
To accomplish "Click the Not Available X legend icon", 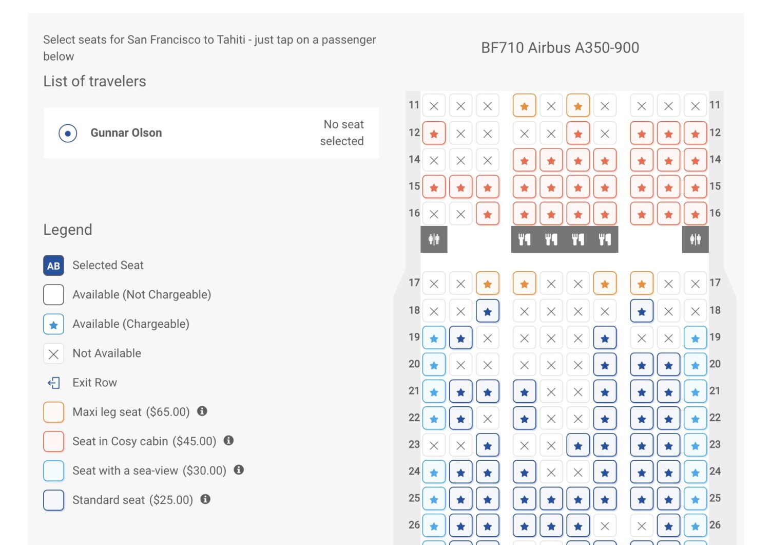I will [x=53, y=353].
